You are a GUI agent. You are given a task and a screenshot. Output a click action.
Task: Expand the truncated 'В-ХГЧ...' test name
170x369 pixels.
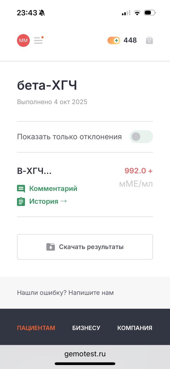34,171
